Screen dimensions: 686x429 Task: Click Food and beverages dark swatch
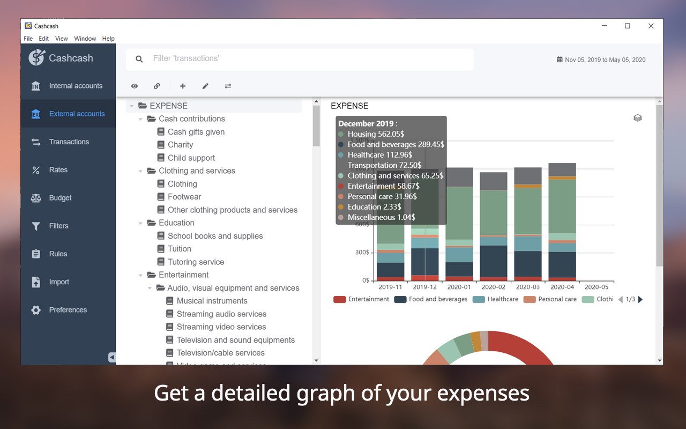(400, 299)
